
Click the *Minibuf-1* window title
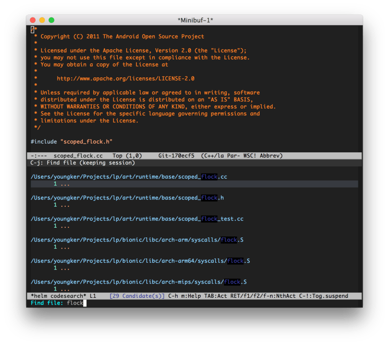[x=195, y=20]
